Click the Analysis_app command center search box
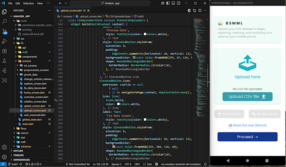The image size is (286, 167). (x=110, y=3)
